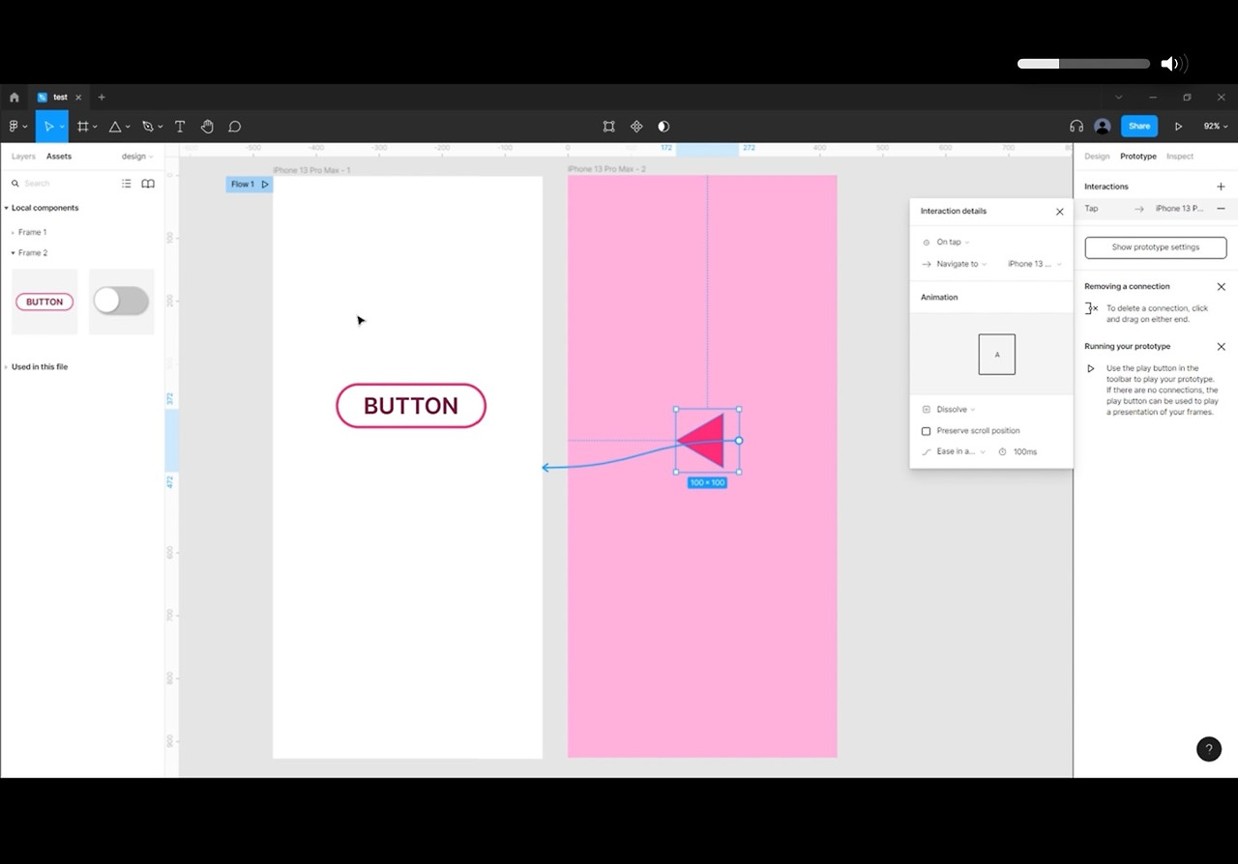1238x864 pixels.
Task: Present prototype with toolbar play icon
Action: coord(1178,127)
